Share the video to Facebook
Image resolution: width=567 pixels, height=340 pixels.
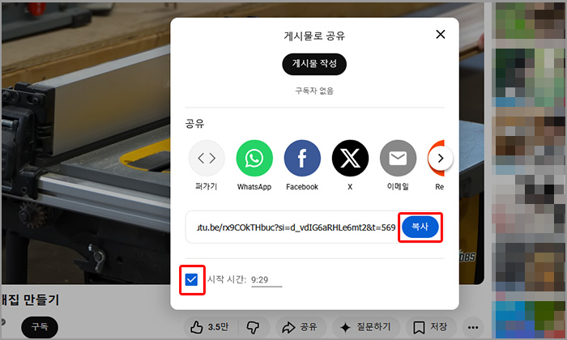(302, 158)
